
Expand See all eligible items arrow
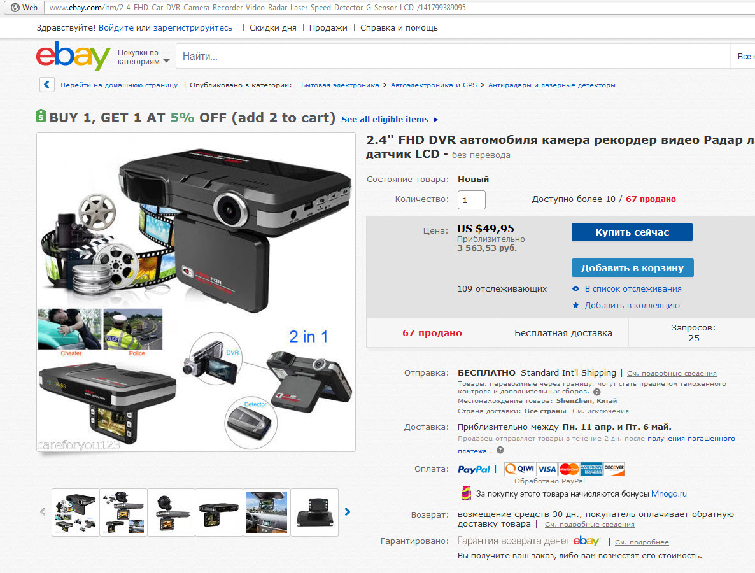click(436, 120)
